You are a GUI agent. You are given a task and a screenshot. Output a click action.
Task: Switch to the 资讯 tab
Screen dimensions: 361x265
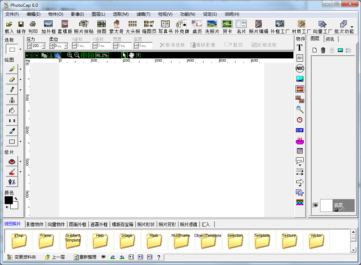click(x=329, y=39)
